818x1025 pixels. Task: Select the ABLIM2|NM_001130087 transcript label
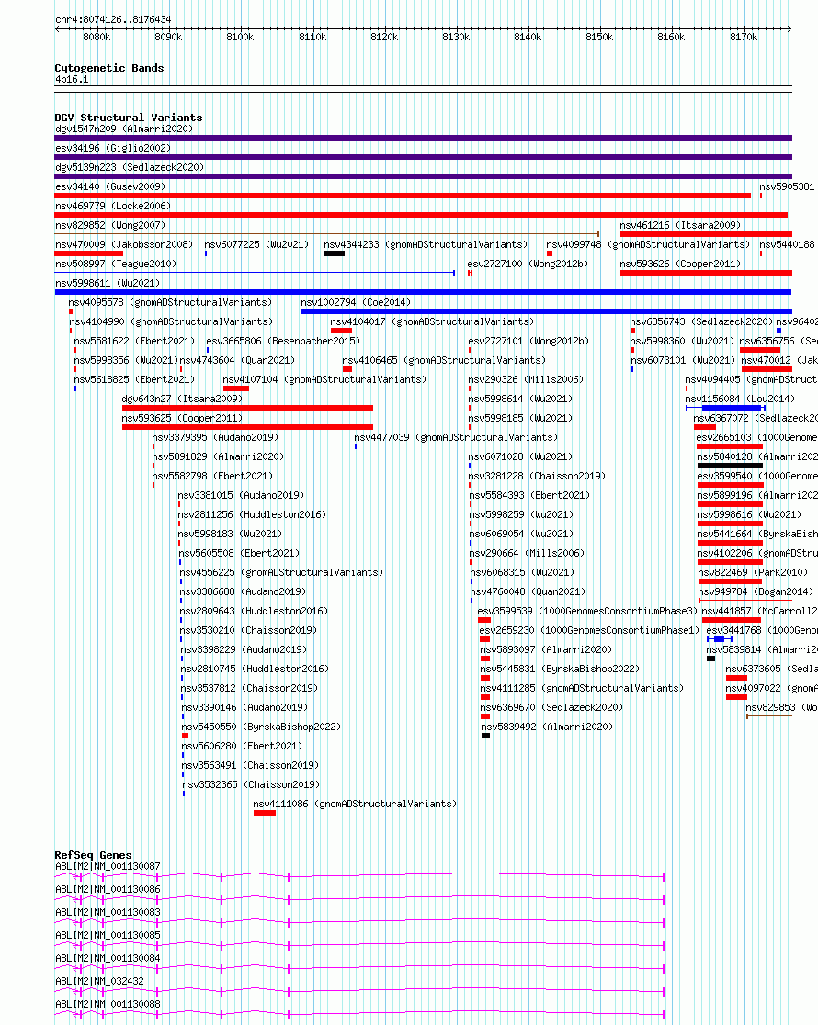(x=108, y=866)
